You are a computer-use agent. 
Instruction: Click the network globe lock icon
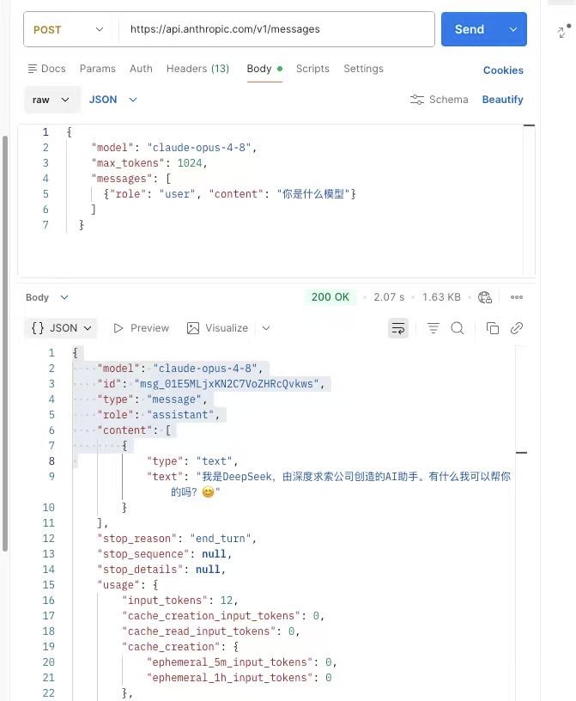tap(485, 297)
